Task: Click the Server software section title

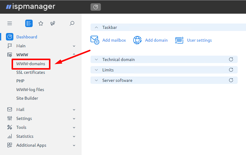Action: tap(117, 80)
